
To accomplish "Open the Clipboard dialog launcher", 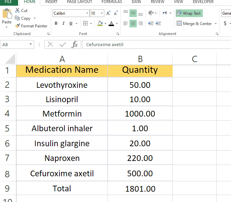I will point(48,34).
